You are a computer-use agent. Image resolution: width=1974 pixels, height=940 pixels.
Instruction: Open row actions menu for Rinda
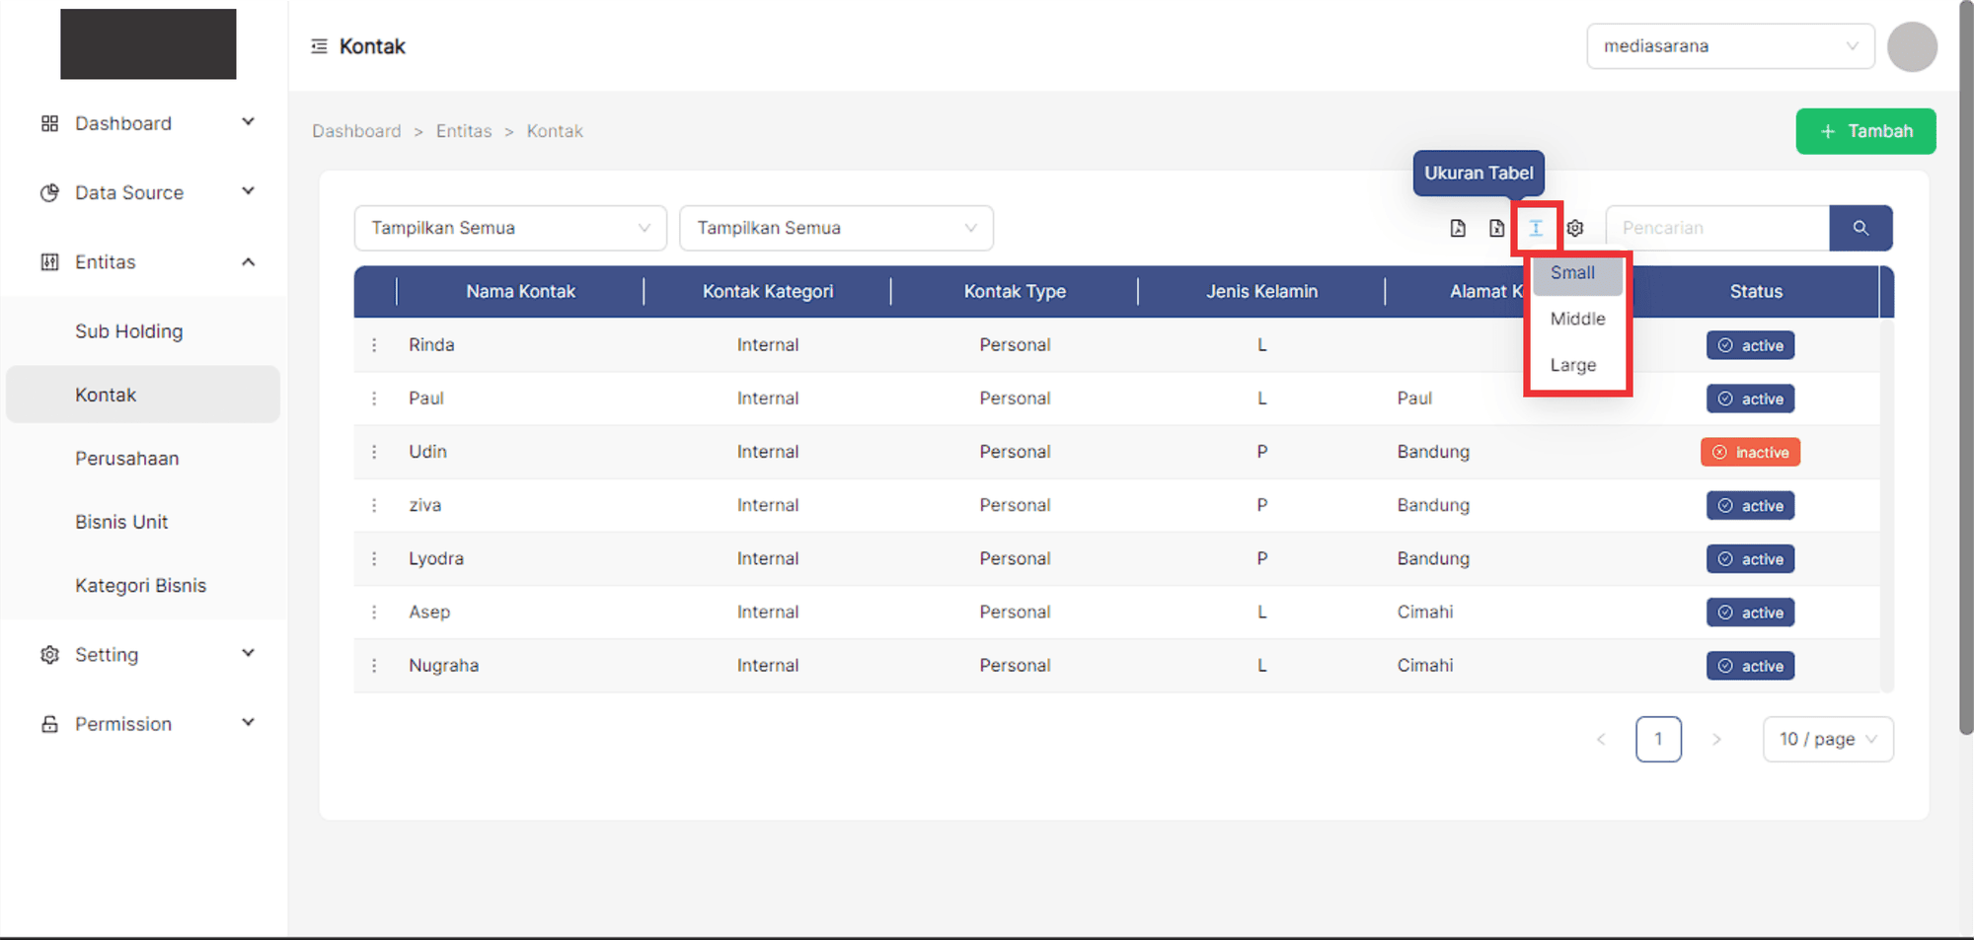(x=374, y=345)
